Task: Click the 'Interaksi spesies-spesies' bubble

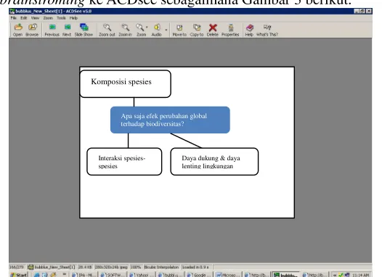Action: [124, 162]
